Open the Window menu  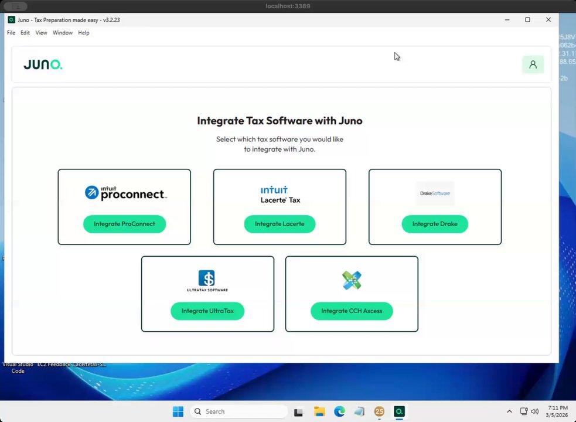63,33
